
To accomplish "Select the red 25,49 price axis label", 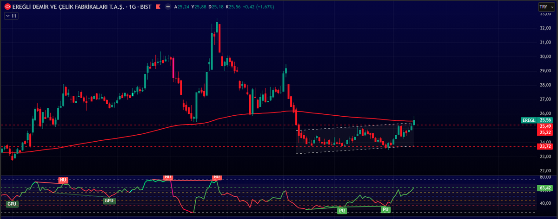I will [545, 126].
